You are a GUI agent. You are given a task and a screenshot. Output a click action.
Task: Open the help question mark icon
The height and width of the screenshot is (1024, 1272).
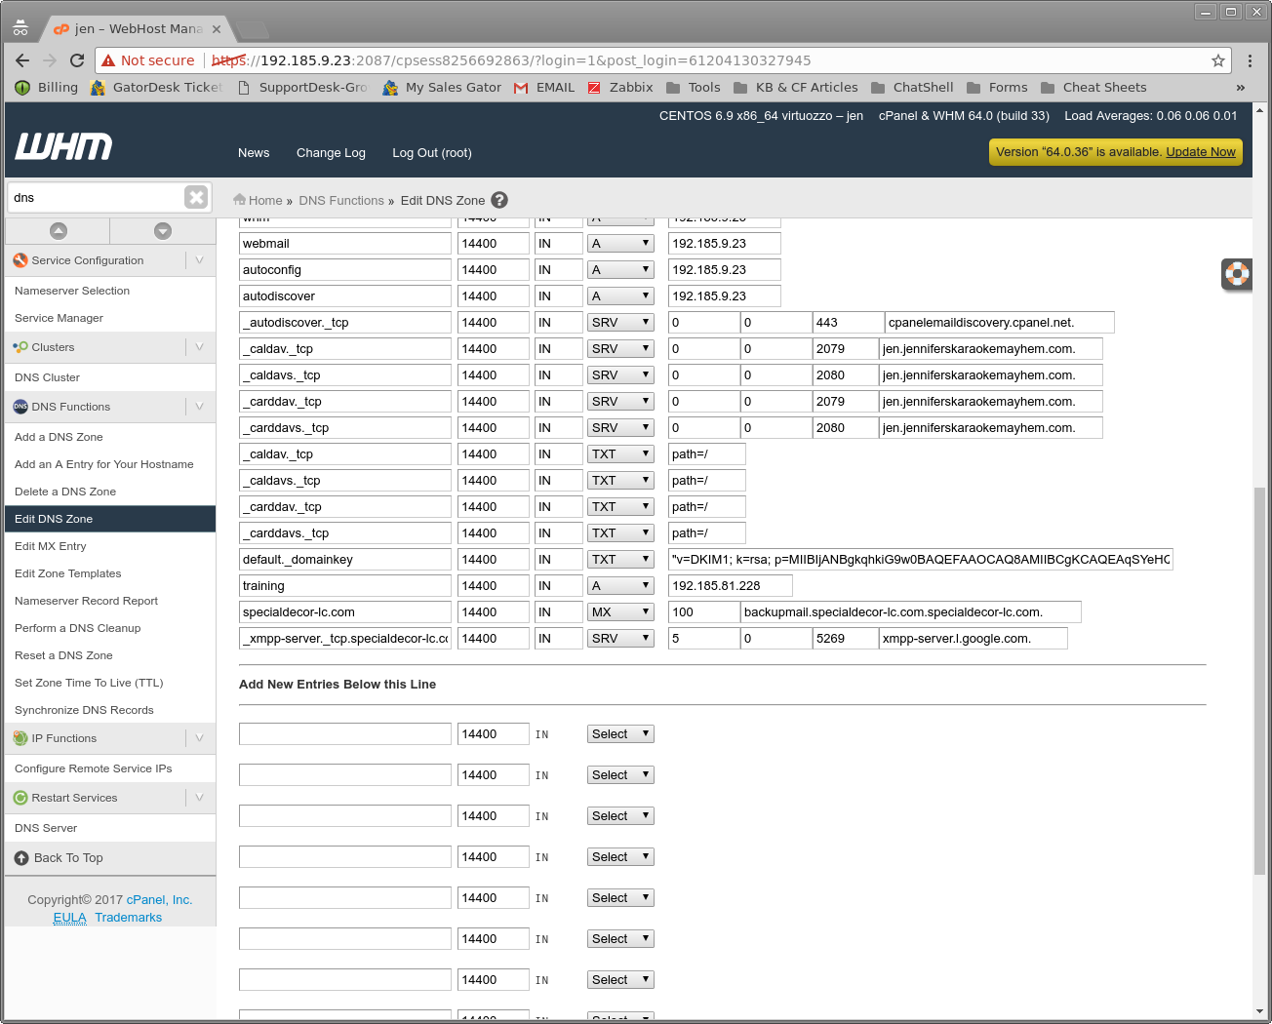coord(499,200)
